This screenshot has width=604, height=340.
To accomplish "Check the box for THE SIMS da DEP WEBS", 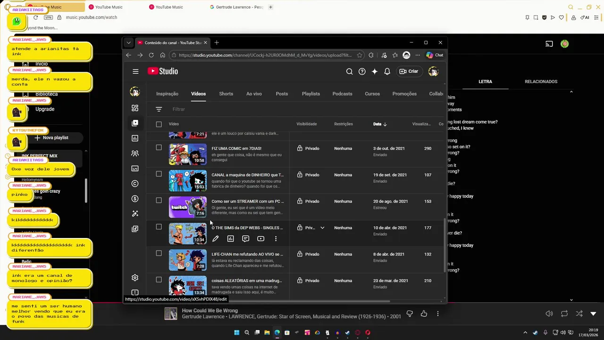I will [159, 227].
